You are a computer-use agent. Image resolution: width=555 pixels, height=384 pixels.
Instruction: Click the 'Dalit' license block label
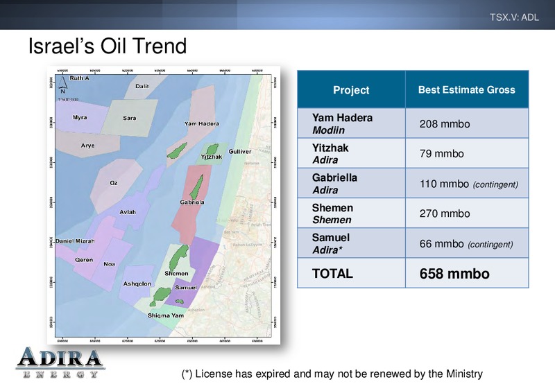(142, 86)
